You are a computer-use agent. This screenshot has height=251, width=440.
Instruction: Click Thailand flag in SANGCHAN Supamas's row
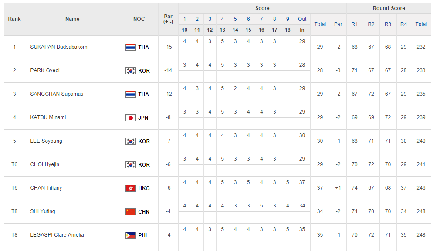pos(131,94)
